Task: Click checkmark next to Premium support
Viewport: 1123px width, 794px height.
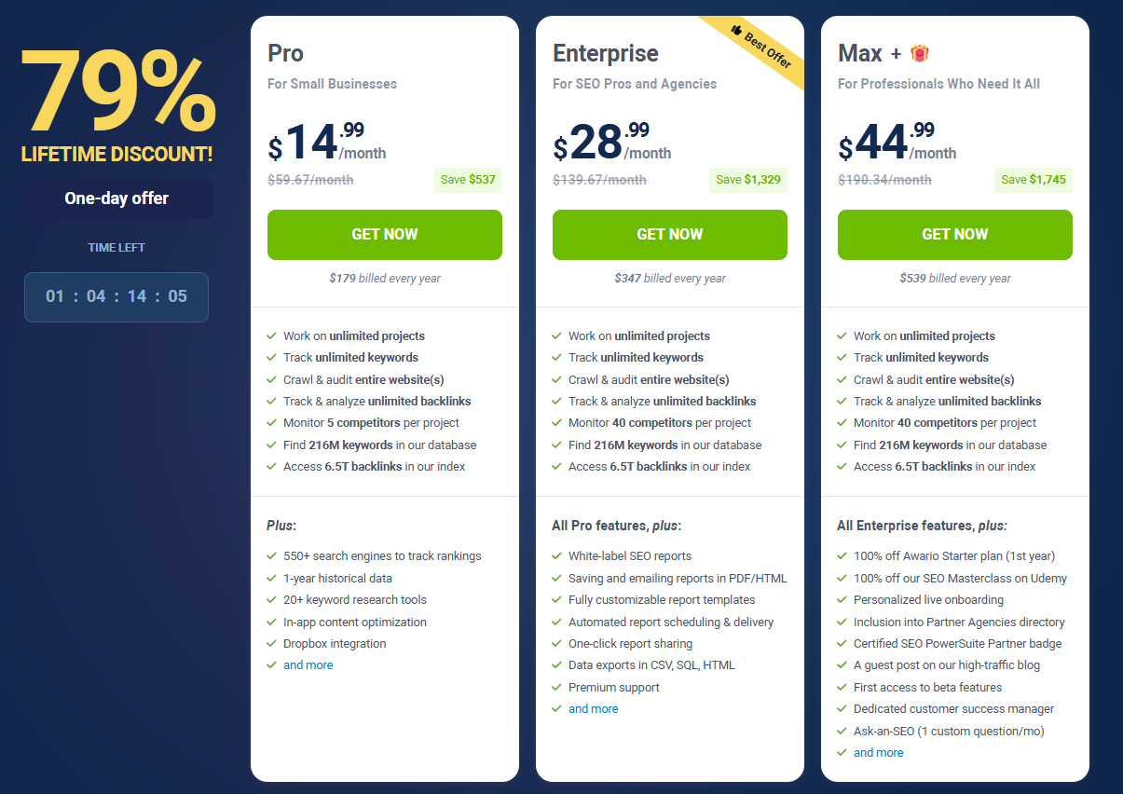Action: point(556,688)
